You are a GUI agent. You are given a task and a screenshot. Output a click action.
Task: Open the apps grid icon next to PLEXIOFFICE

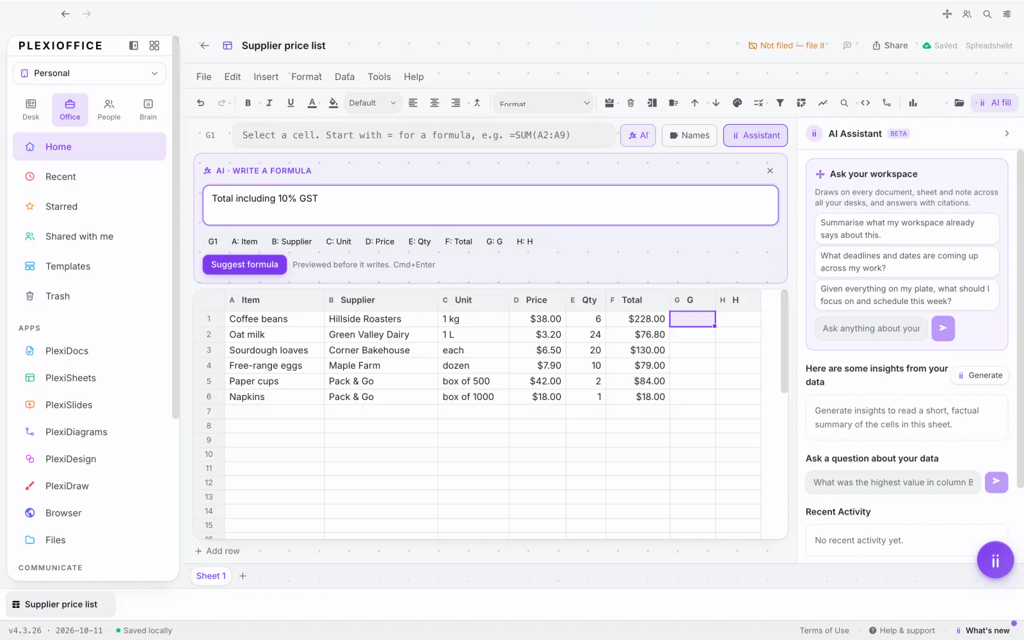coord(154,45)
